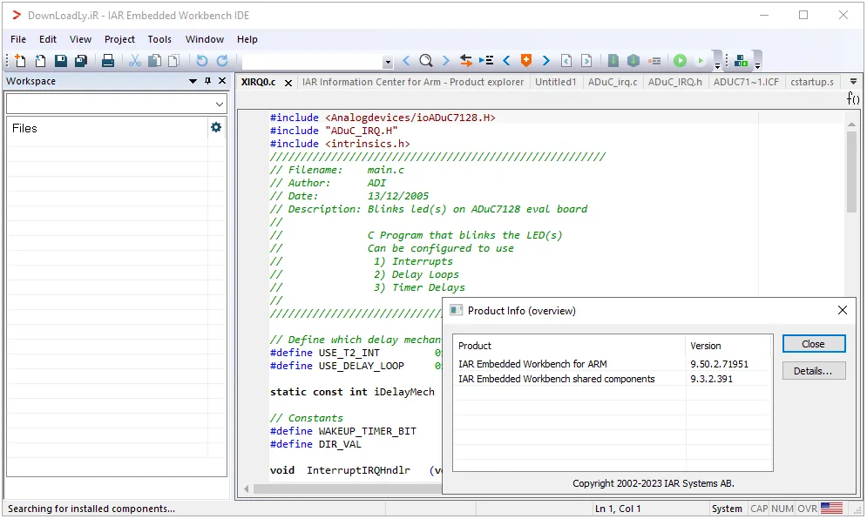Open the View menu

[80, 39]
